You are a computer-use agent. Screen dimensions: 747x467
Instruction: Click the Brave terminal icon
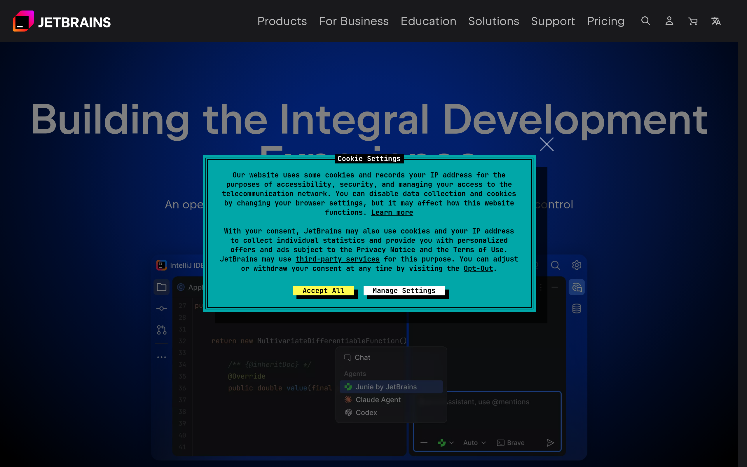[501, 442]
